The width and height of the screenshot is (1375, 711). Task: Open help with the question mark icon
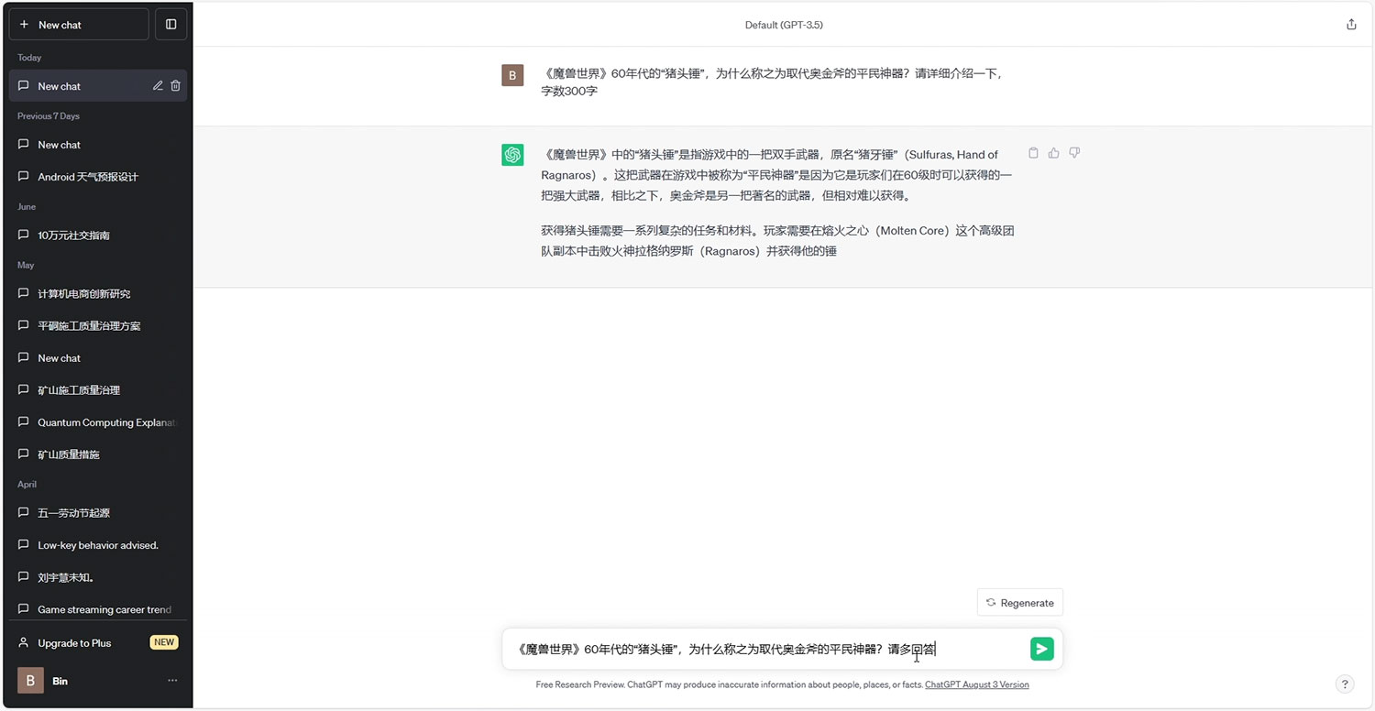pos(1345,684)
